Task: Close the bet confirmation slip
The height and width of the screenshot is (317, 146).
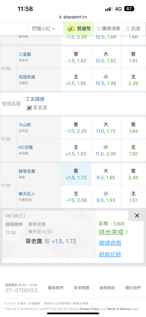Action: coord(137,216)
